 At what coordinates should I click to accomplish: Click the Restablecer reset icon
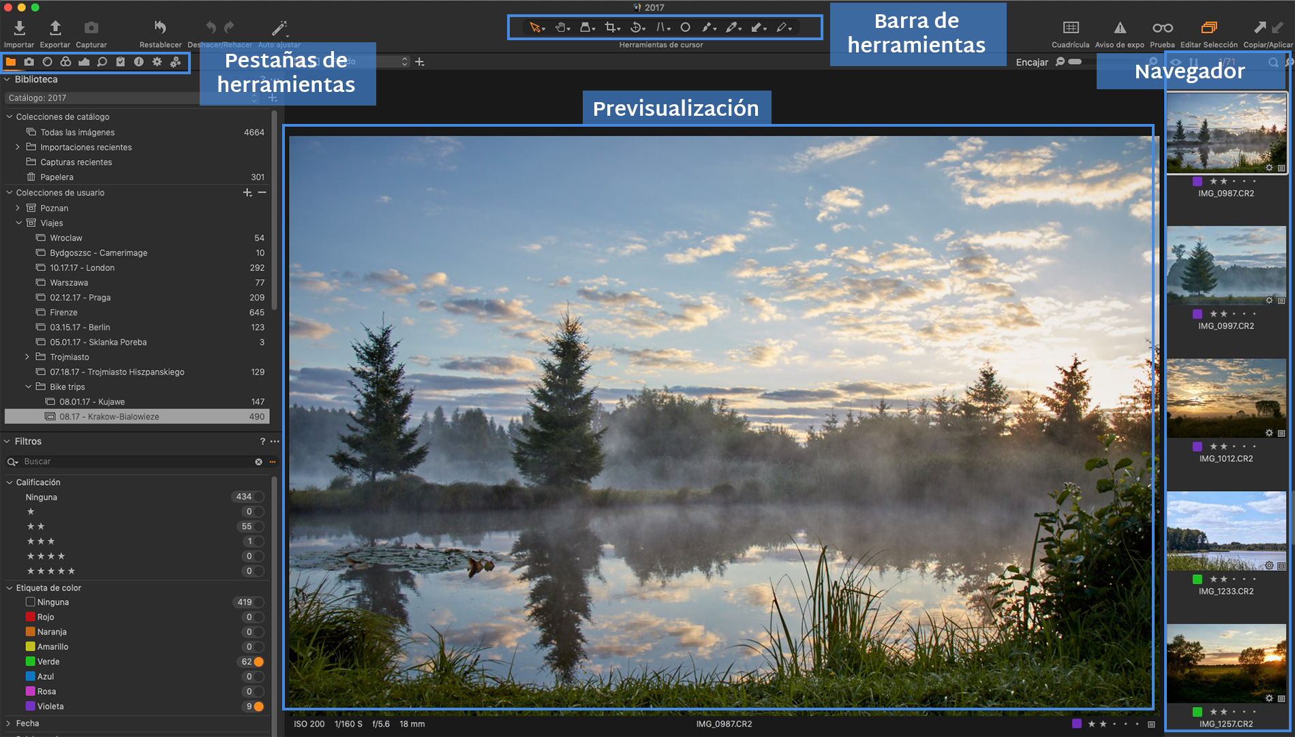[x=160, y=27]
